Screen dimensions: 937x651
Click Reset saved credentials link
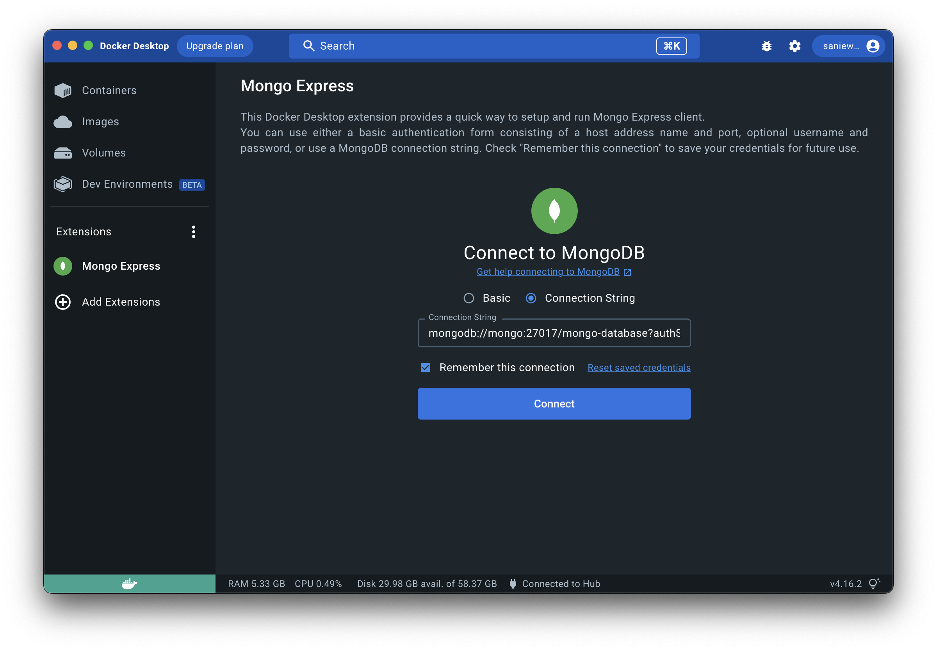(639, 368)
